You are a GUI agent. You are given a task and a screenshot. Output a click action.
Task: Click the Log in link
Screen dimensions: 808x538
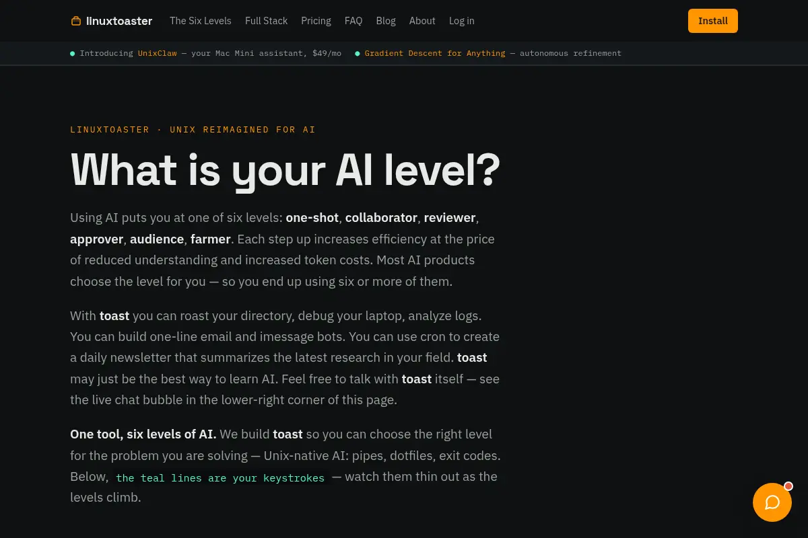[x=462, y=21]
